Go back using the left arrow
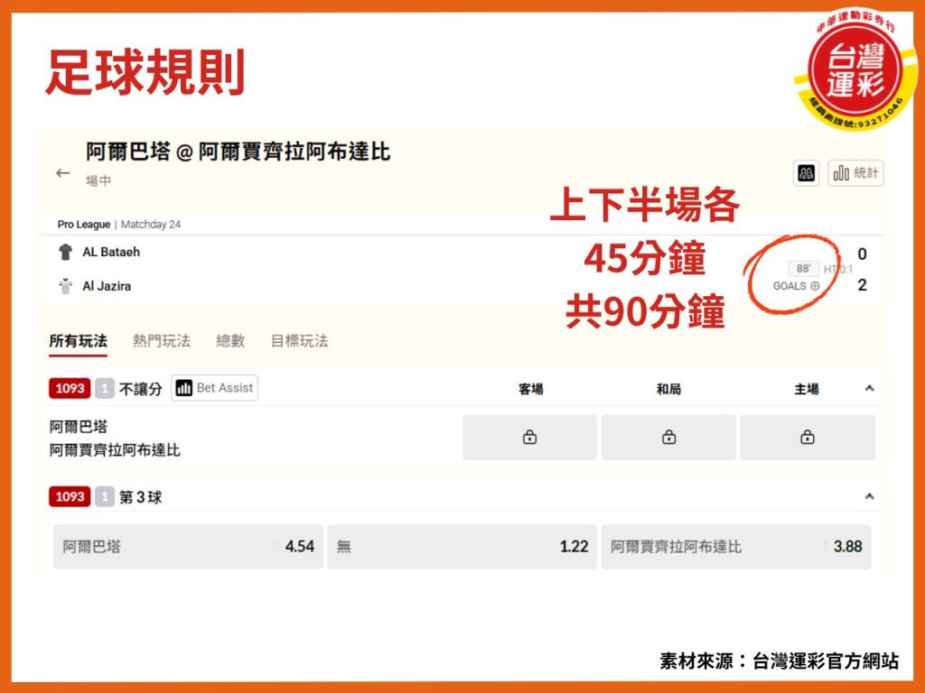This screenshot has height=693, width=925. (x=62, y=173)
